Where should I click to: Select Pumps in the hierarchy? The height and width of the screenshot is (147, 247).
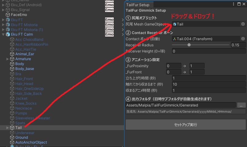[x=21, y=113]
